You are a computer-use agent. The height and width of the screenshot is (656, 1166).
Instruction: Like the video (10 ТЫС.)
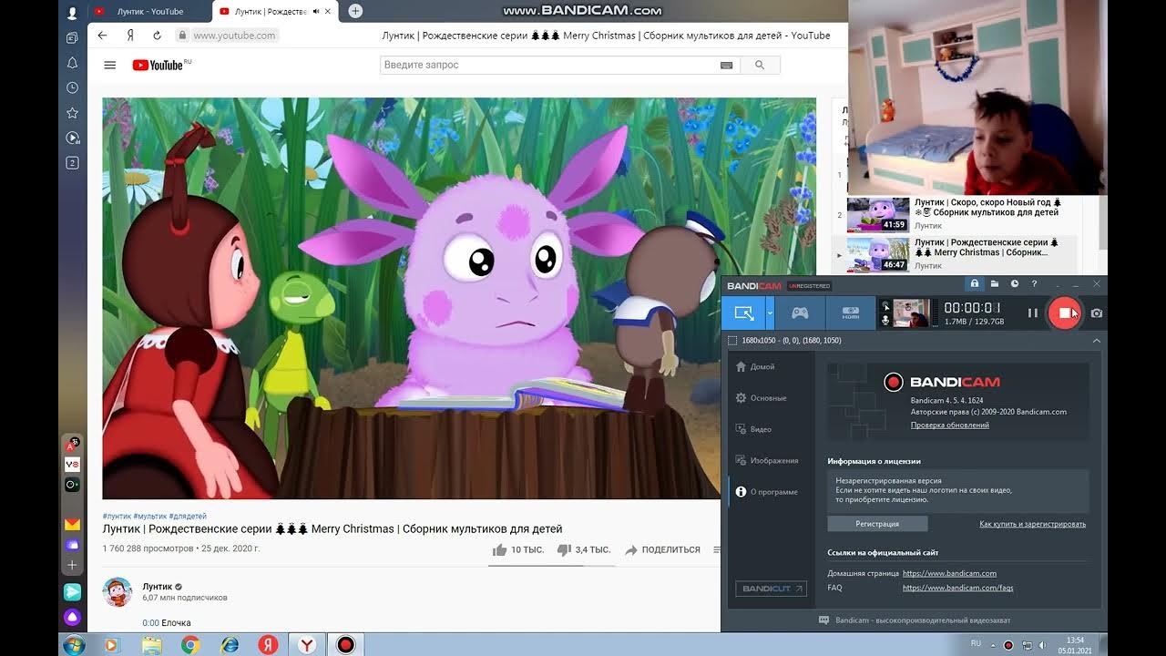click(518, 549)
